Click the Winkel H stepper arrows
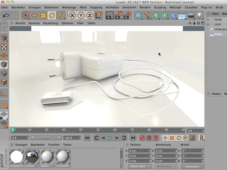Screen dimensions: 227x170 202,151
